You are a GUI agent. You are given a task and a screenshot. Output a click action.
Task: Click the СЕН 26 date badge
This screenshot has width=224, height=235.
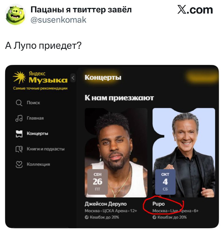coord(97,182)
